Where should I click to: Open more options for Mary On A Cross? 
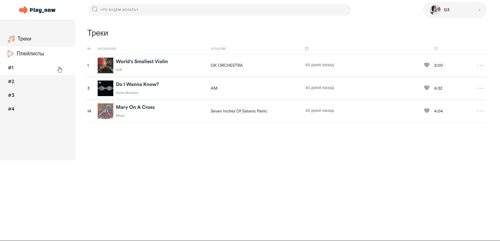(480, 111)
